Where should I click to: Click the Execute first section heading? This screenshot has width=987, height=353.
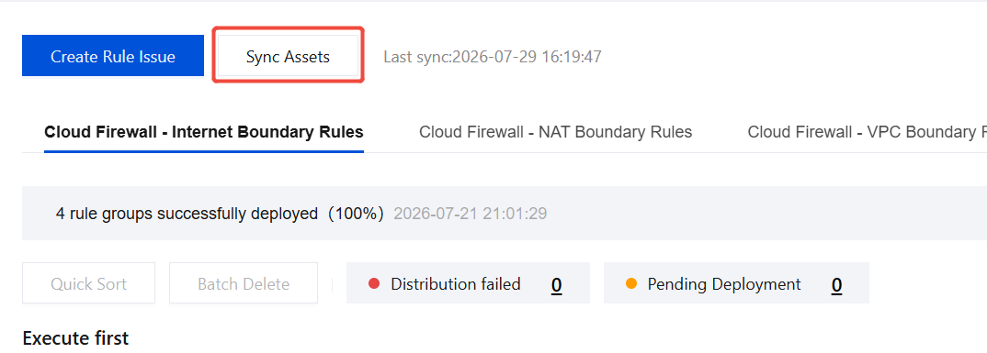(x=75, y=338)
